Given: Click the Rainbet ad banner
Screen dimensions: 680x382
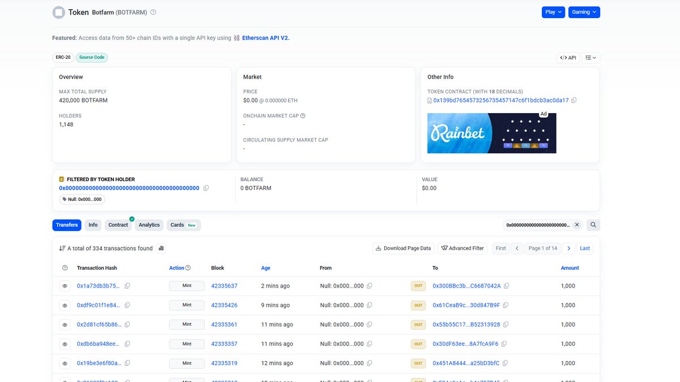Looking at the screenshot, I should (492, 133).
